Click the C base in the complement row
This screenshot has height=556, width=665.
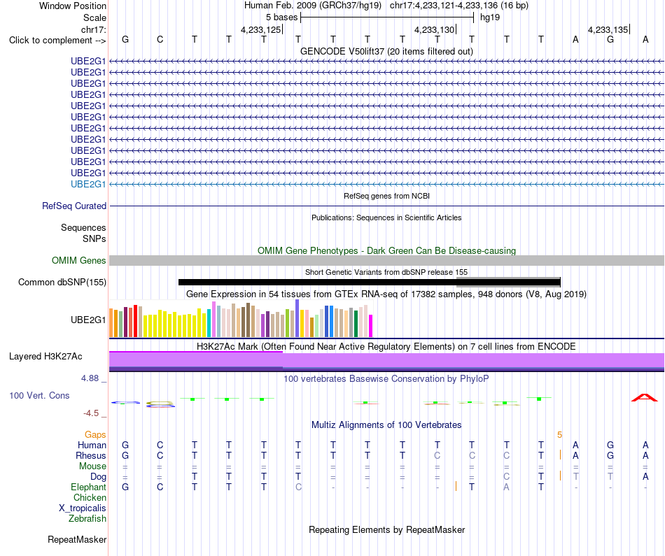tap(160, 39)
